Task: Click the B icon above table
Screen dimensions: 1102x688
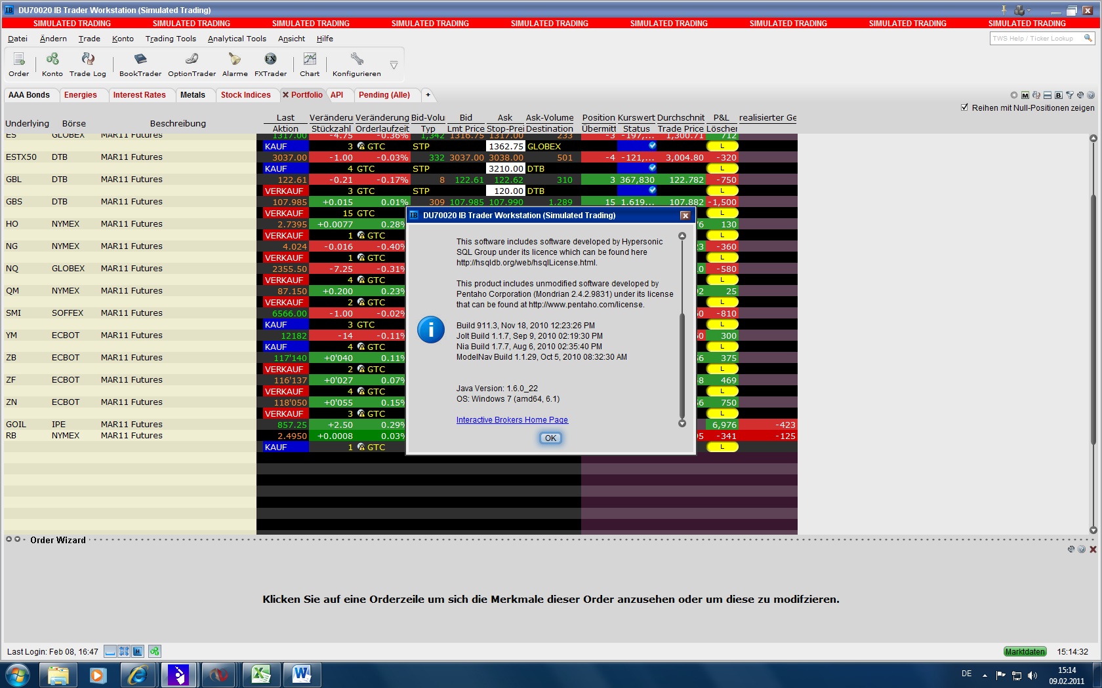Action: 1059,95
